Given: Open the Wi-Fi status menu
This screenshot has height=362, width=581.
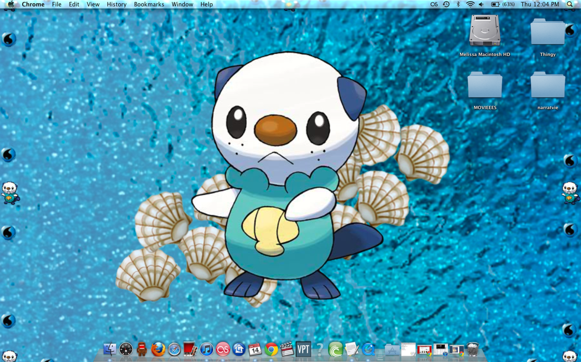Looking at the screenshot, I should coord(470,5).
